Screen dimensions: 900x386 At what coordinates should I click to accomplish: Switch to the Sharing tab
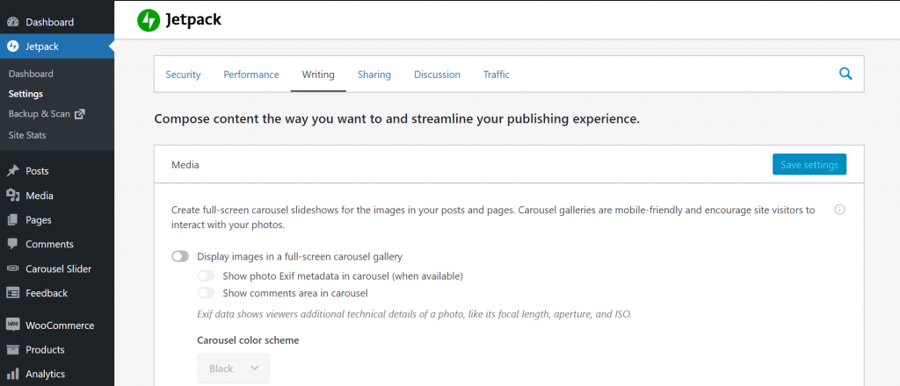[x=374, y=75]
